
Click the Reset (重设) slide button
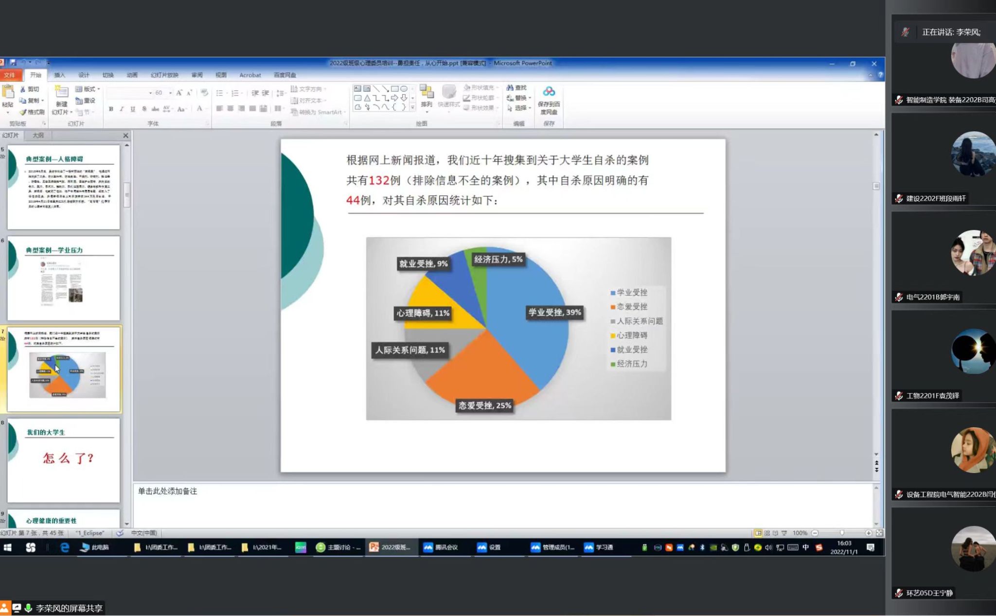(86, 101)
